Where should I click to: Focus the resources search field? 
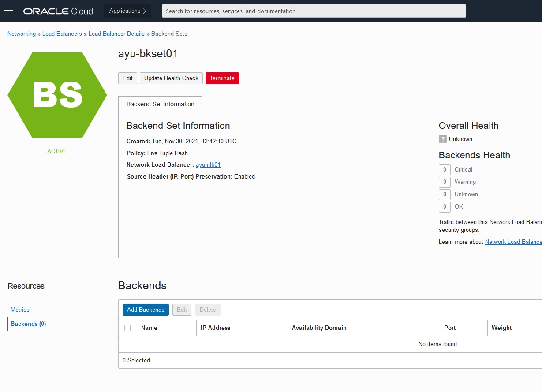pyautogui.click(x=314, y=11)
